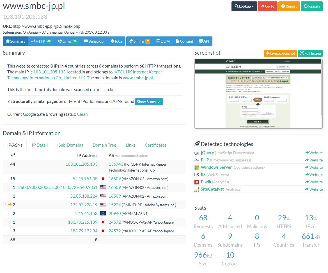Click the green Rescan button

[311, 6]
